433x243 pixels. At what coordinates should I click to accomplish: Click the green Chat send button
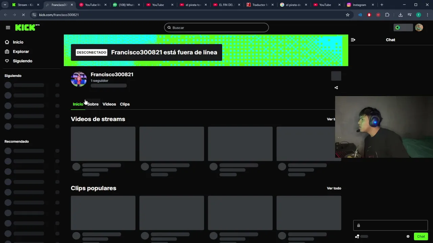coord(421,237)
